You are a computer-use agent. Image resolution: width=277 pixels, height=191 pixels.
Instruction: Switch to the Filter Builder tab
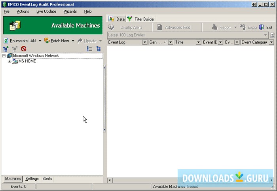[141, 19]
